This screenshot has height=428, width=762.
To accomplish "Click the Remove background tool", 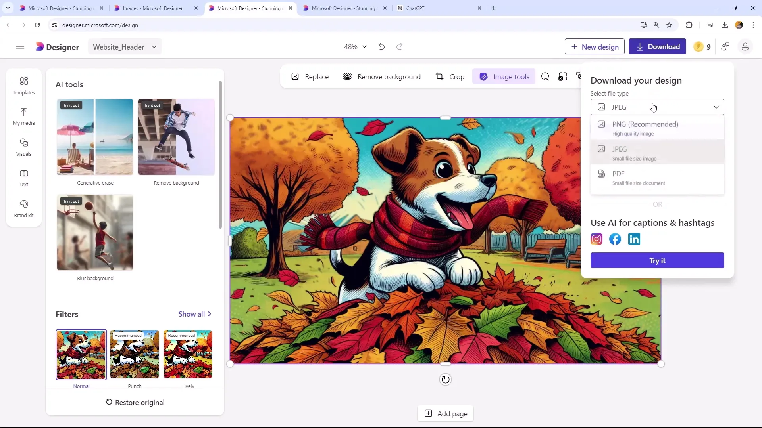I will pyautogui.click(x=383, y=77).
